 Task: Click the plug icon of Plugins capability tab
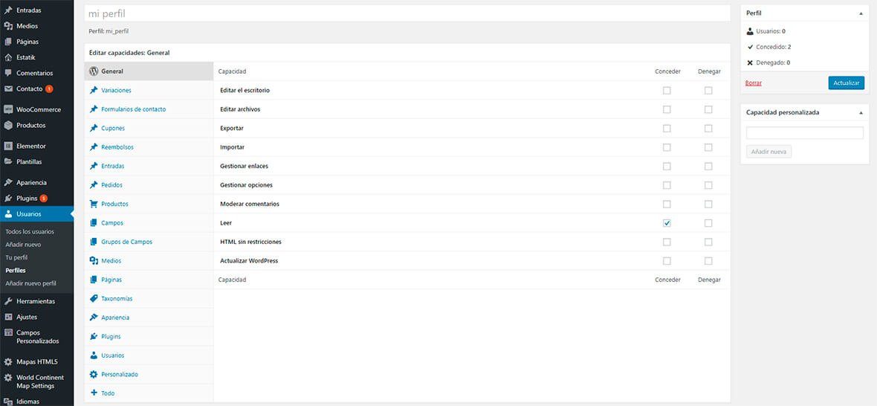94,336
